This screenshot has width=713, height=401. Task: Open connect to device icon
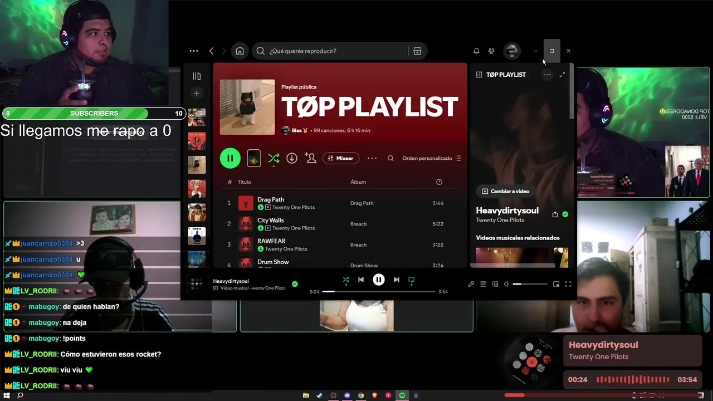[495, 284]
